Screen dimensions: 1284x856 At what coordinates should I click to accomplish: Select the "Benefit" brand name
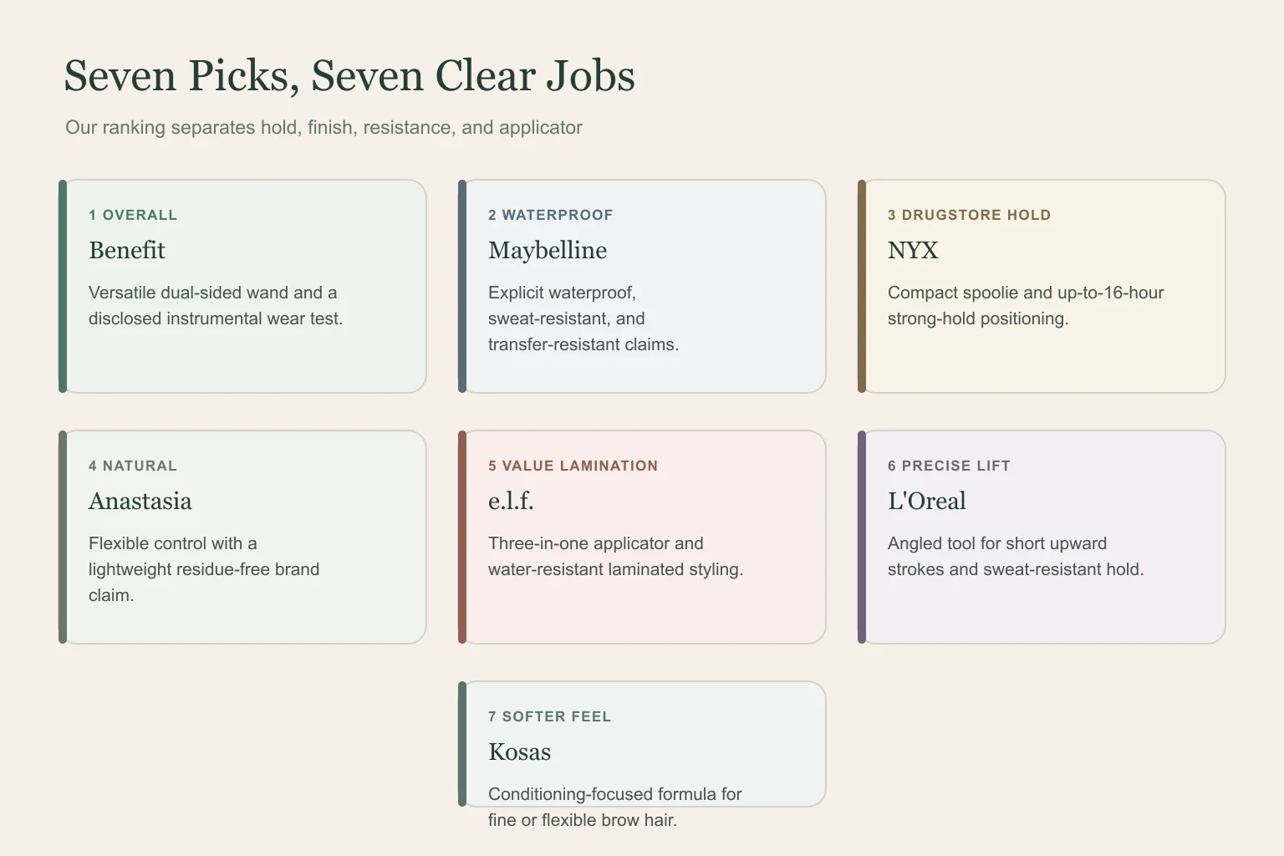[127, 250]
